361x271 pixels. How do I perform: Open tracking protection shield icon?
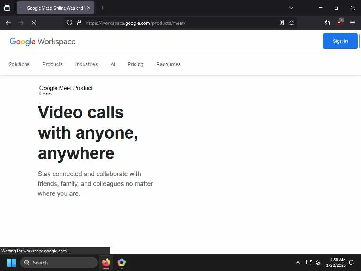[69, 23]
